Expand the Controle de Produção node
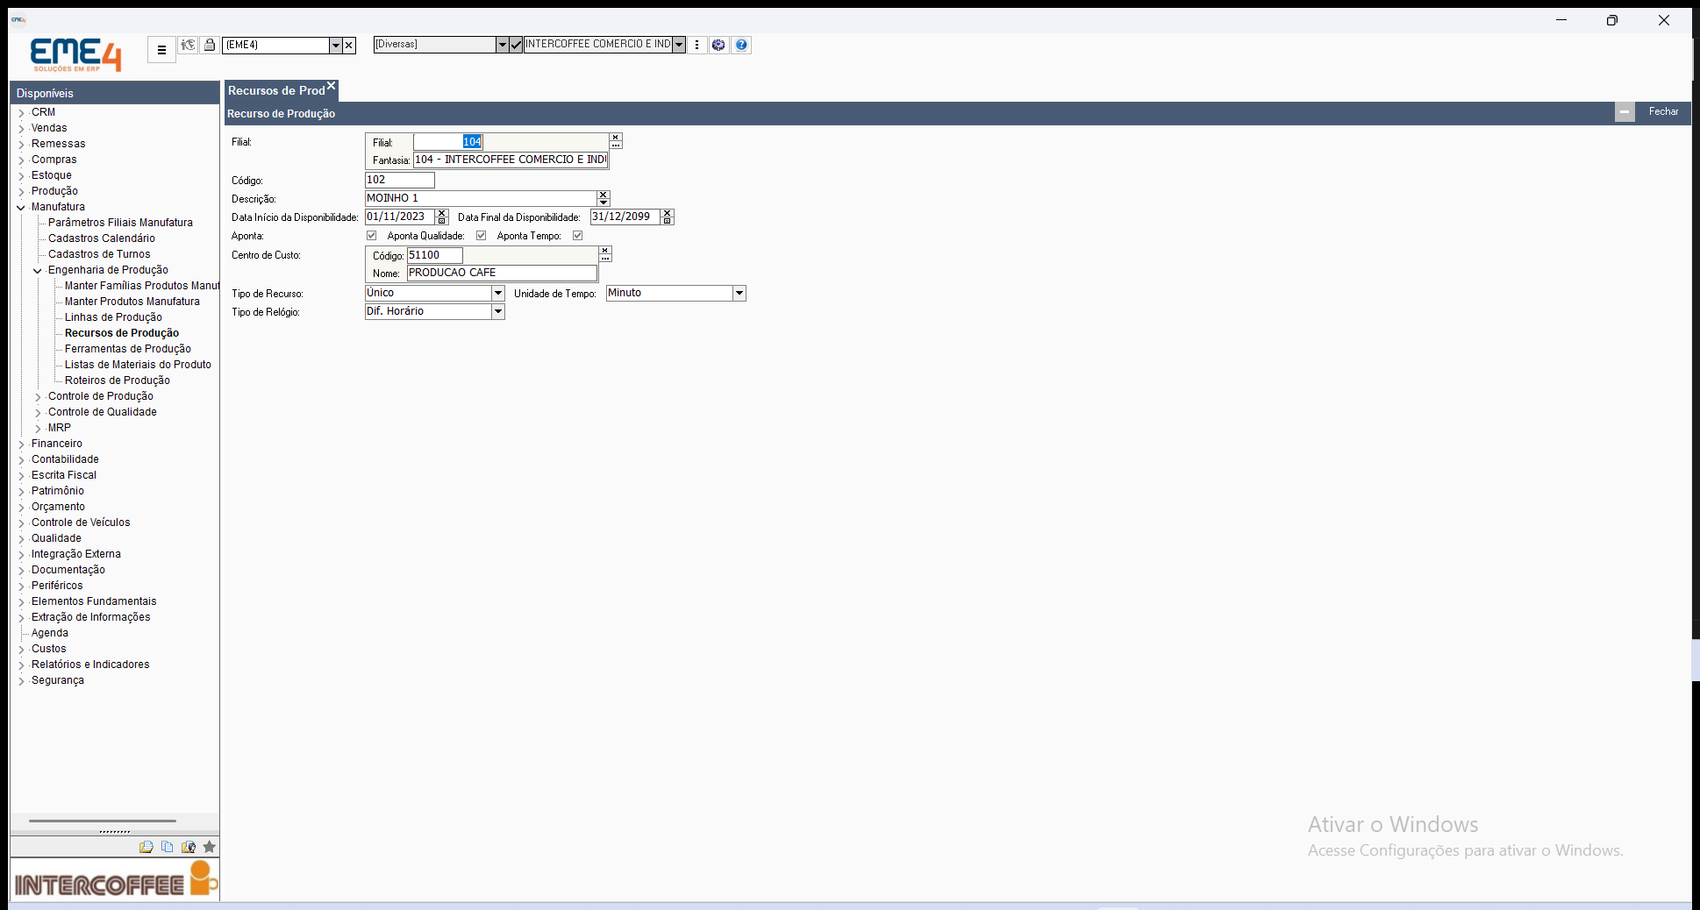 click(x=38, y=397)
